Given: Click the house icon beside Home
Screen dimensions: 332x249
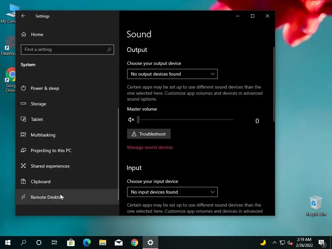Looking at the screenshot, I should pos(23,34).
